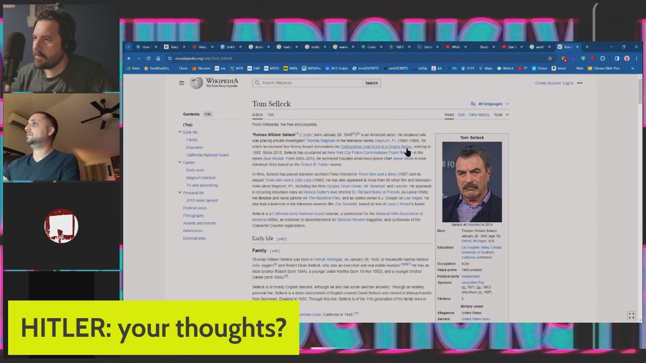Jump to California National Guard in contents

(207, 155)
